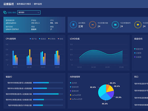
Task: Go to 运维监控 breadcrumb home
Action: point(9,4)
